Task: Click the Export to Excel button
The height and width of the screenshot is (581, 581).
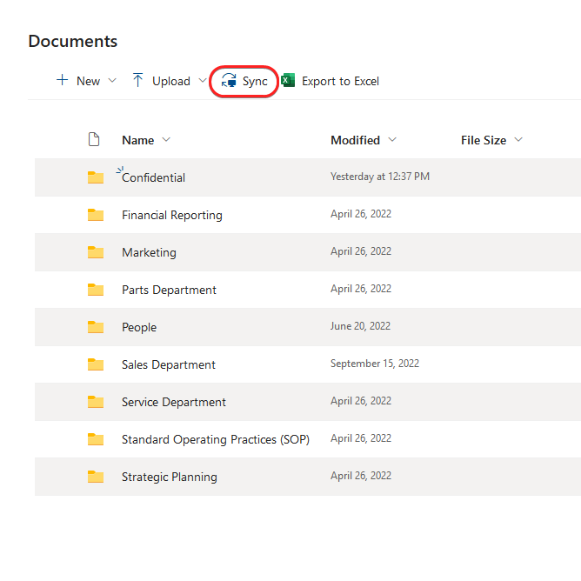Action: (x=339, y=81)
